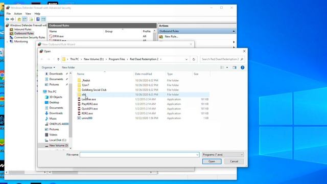Screen dimensions: 327x184
Task: Collapse the Outbound Rules actions section
Action: [233, 31]
